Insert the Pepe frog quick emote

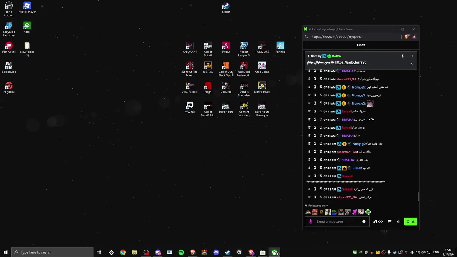(334, 212)
